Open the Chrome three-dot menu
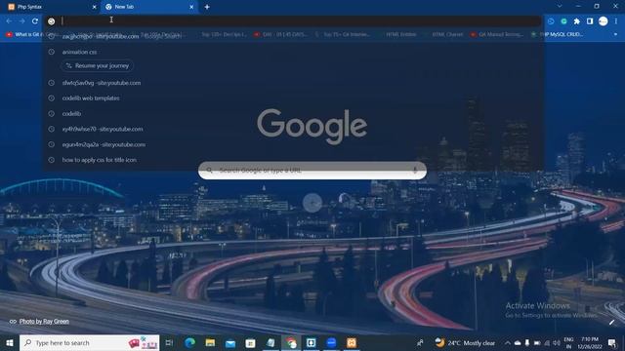Screen dimensions: 625x351 [x=616, y=21]
